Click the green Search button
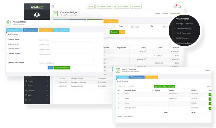Screen dimensions: 216x128 coord(114,32)
